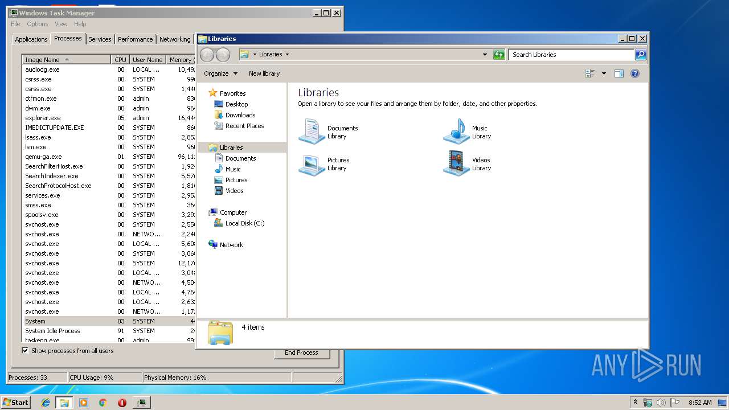
Task: Toggle the preview pane icon
Action: pos(619,73)
